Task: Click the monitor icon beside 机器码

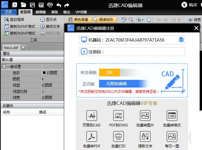Action: pyautogui.click(x=84, y=40)
